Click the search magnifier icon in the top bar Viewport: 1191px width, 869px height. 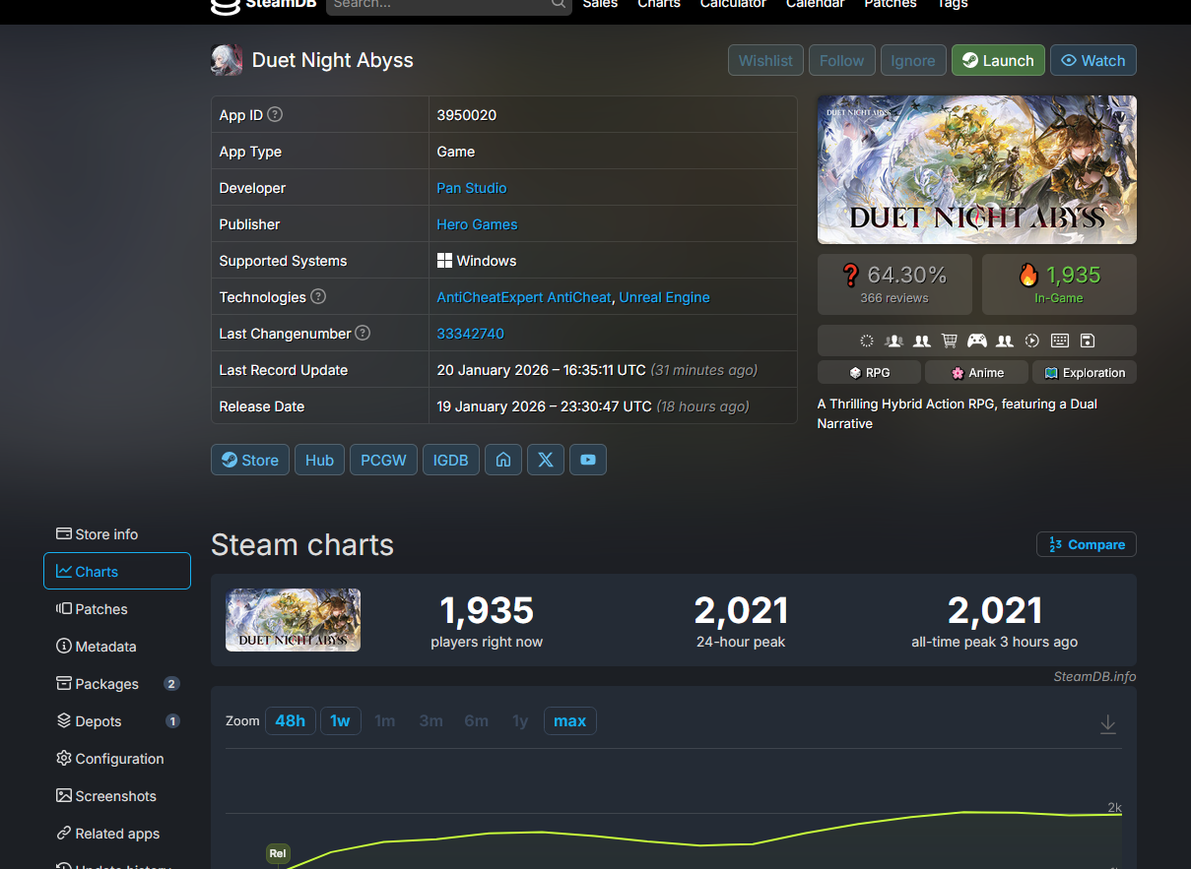(559, 3)
